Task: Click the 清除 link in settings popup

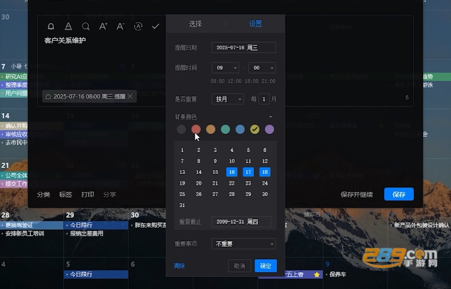Action: point(179,266)
